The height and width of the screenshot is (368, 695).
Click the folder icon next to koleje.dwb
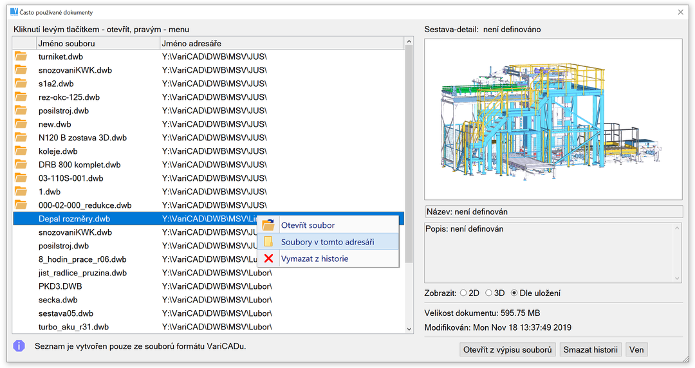click(21, 151)
